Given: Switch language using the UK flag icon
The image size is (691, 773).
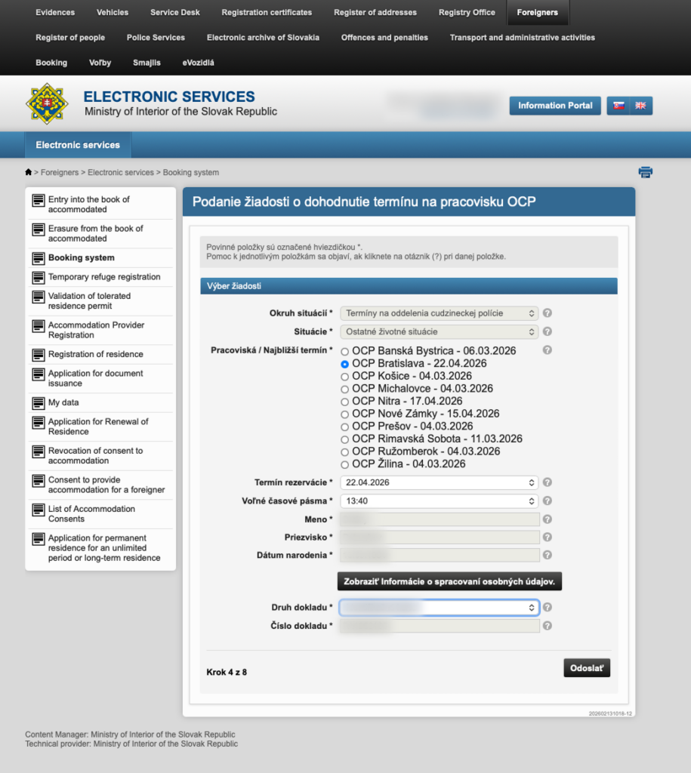Looking at the screenshot, I should coord(640,106).
